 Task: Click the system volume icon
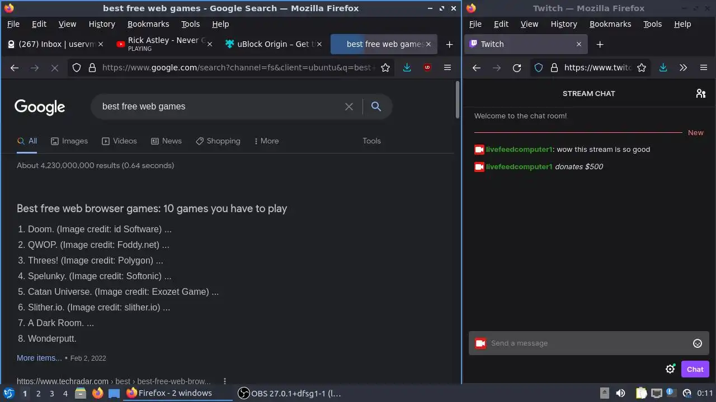[620, 393]
